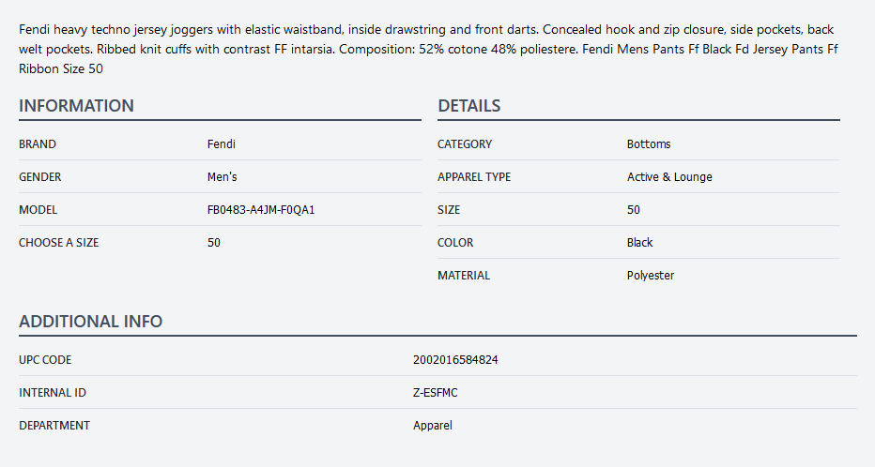Click the MATERIAL row label
The image size is (875, 467).
pos(464,276)
